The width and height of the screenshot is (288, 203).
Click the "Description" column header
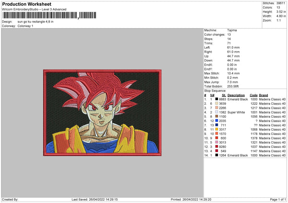click(236, 95)
